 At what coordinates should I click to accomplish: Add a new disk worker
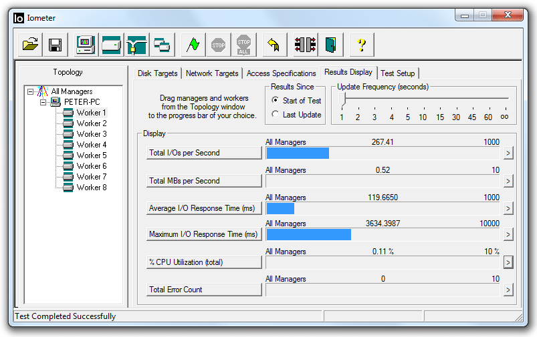point(111,45)
